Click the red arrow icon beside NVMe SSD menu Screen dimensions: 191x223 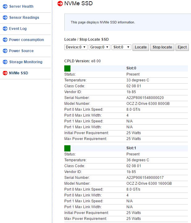pos(5,73)
